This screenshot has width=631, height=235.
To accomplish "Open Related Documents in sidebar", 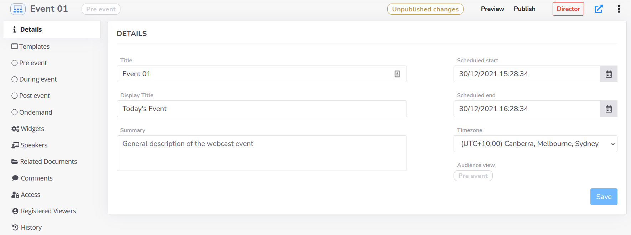I will point(44,162).
